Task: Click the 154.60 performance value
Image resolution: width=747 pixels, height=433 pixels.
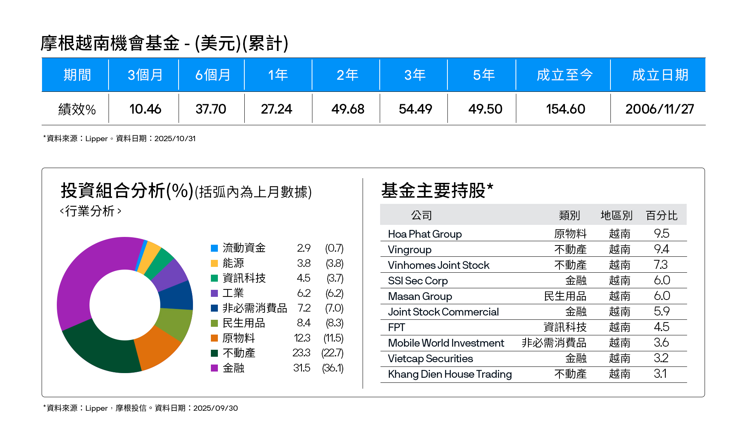Action: [565, 109]
